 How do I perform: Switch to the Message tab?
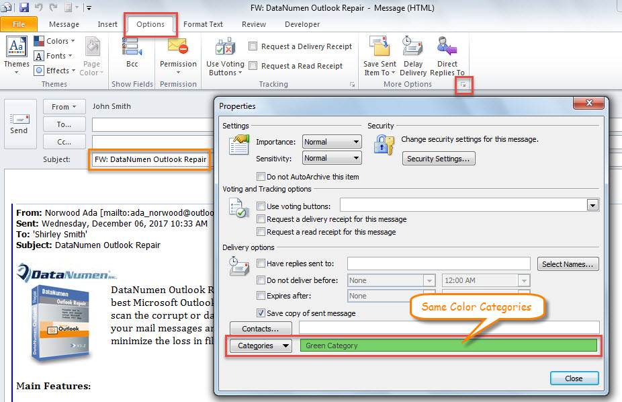tap(64, 24)
